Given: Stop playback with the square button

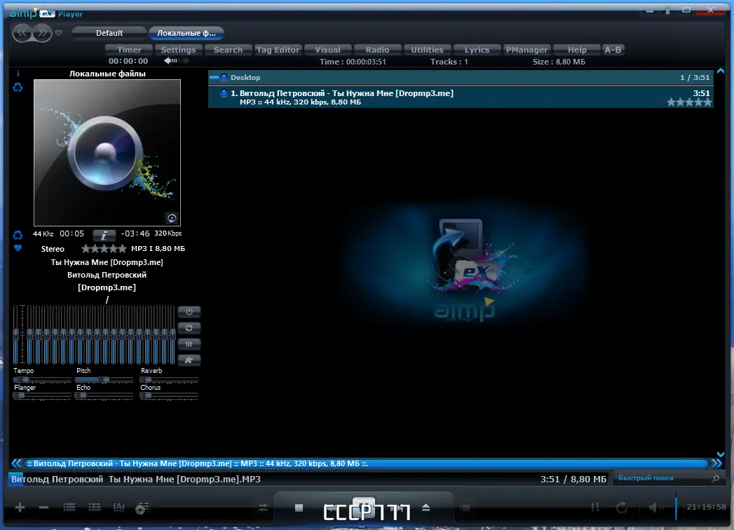Looking at the screenshot, I should pos(299,508).
